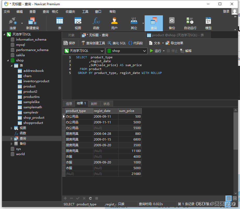
Task: Click the 文本 text result button
Action: (x=155, y=43)
